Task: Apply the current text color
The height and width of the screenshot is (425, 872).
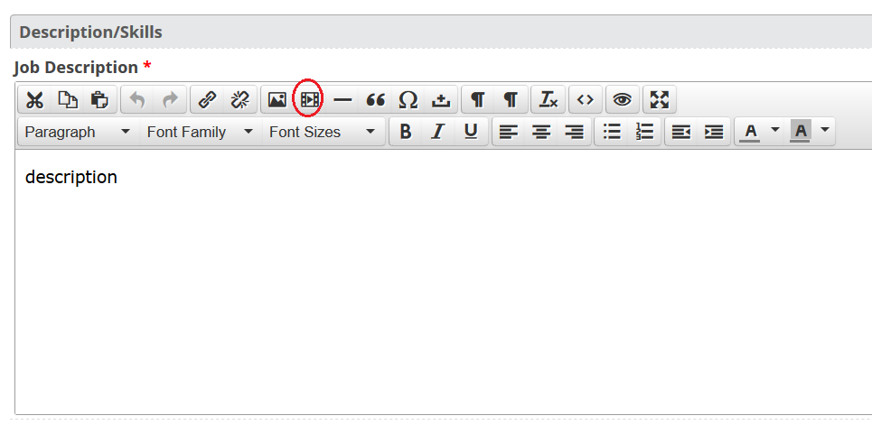Action: tap(751, 132)
